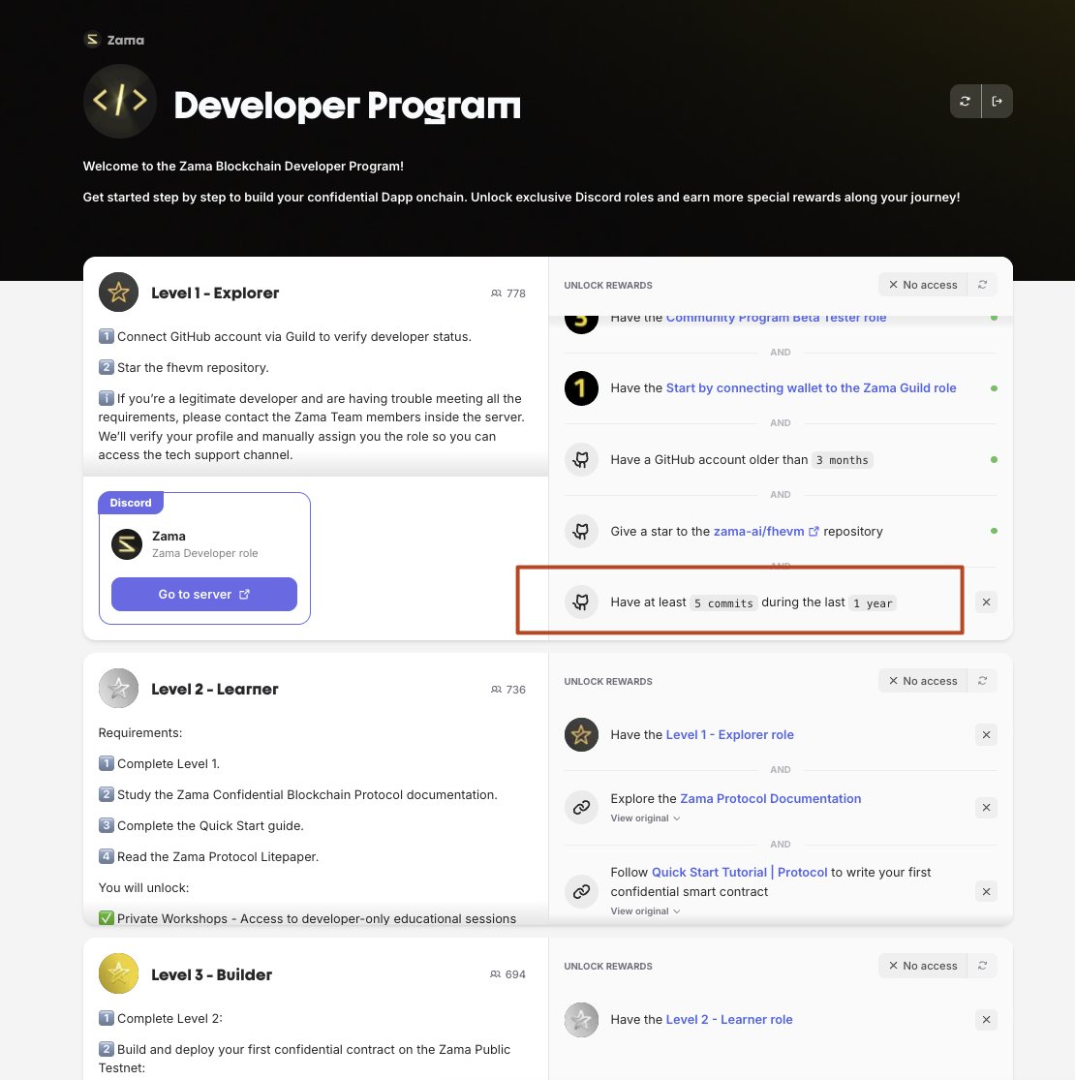Open the Level 1 - Explorer role link
The width and height of the screenshot is (1075, 1080).
(729, 735)
